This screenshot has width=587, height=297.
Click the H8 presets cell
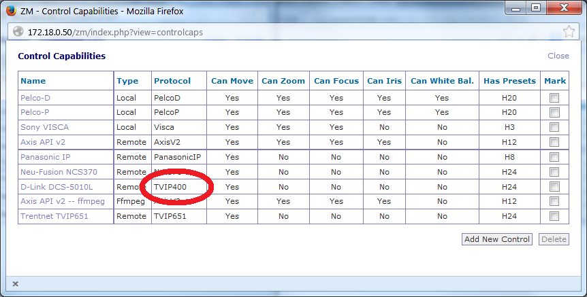[x=509, y=157]
